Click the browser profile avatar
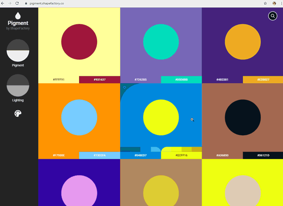The height and width of the screenshot is (206, 283). pos(274,3)
